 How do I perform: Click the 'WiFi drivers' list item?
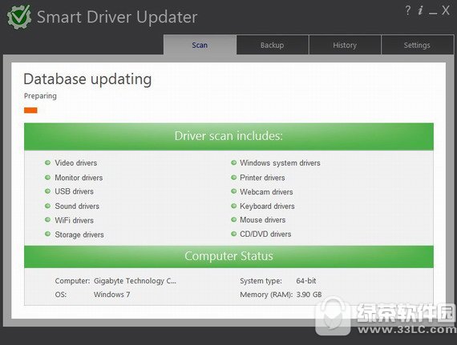74,220
